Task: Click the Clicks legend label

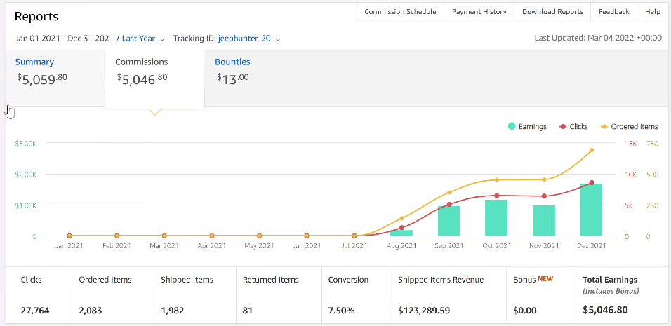Action: pos(579,126)
